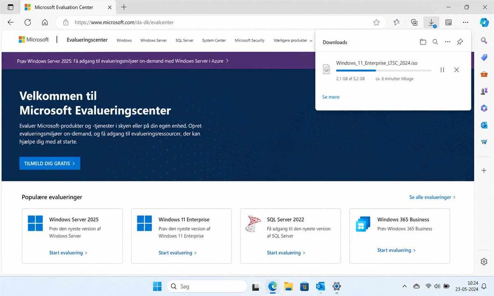Screen dimensions: 494x296
Task: Click the ISO download progress bar
Action: click(384, 71)
